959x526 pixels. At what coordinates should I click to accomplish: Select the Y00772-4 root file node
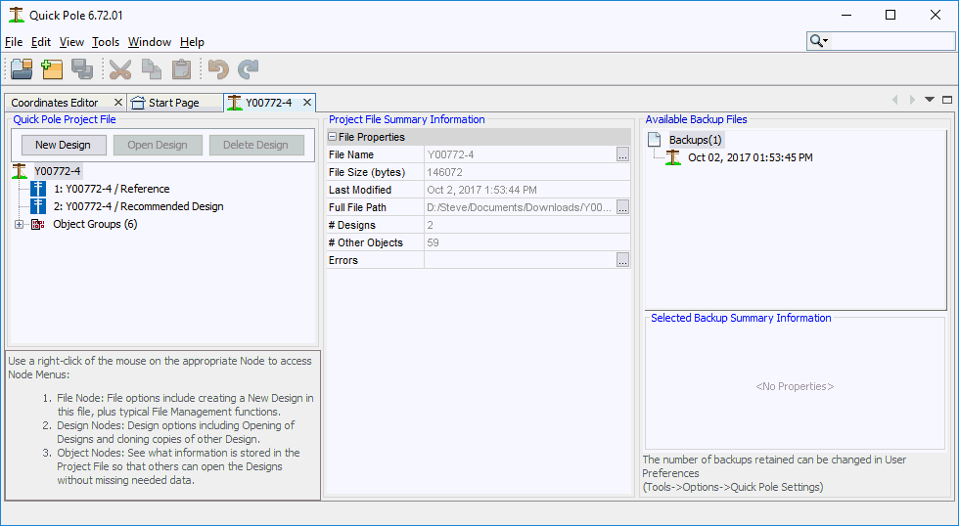pyautogui.click(x=58, y=171)
